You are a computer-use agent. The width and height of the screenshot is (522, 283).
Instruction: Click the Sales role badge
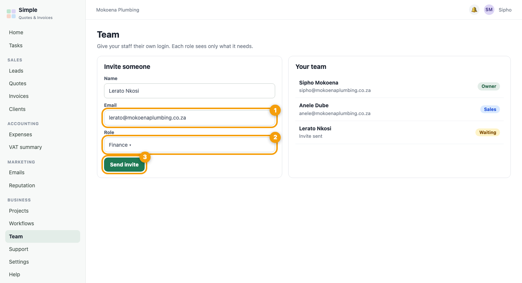tap(490, 109)
